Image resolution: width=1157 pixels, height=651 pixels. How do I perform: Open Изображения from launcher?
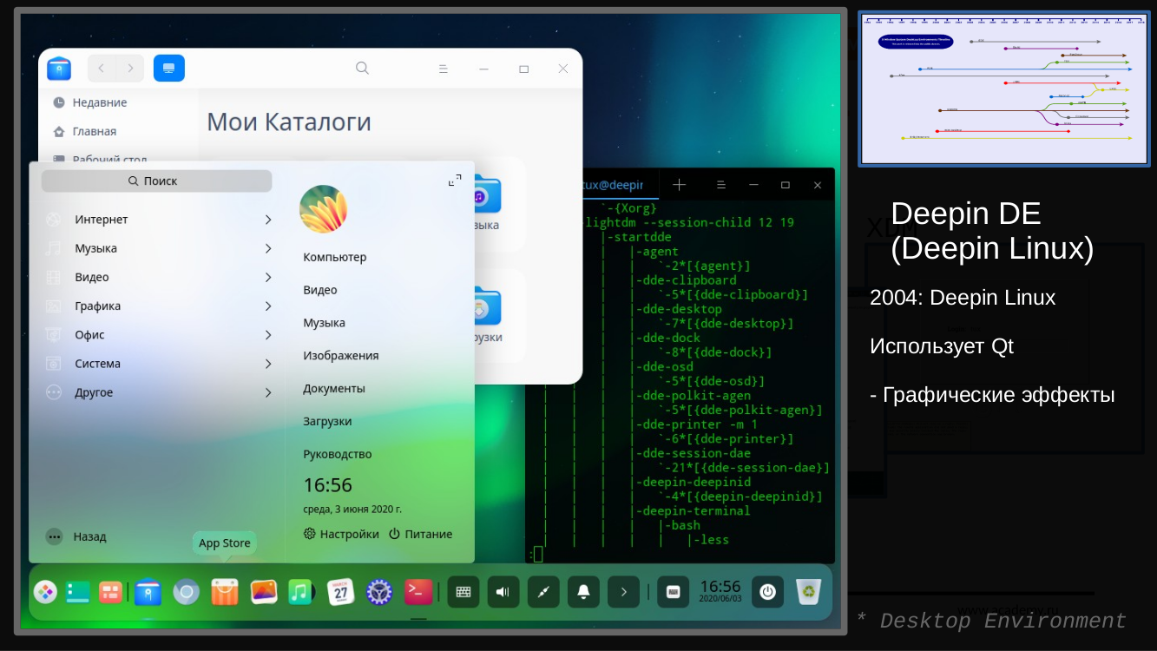[341, 356]
